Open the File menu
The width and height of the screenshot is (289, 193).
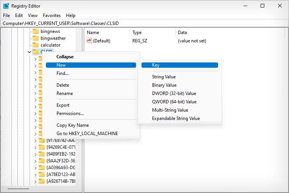point(6,16)
